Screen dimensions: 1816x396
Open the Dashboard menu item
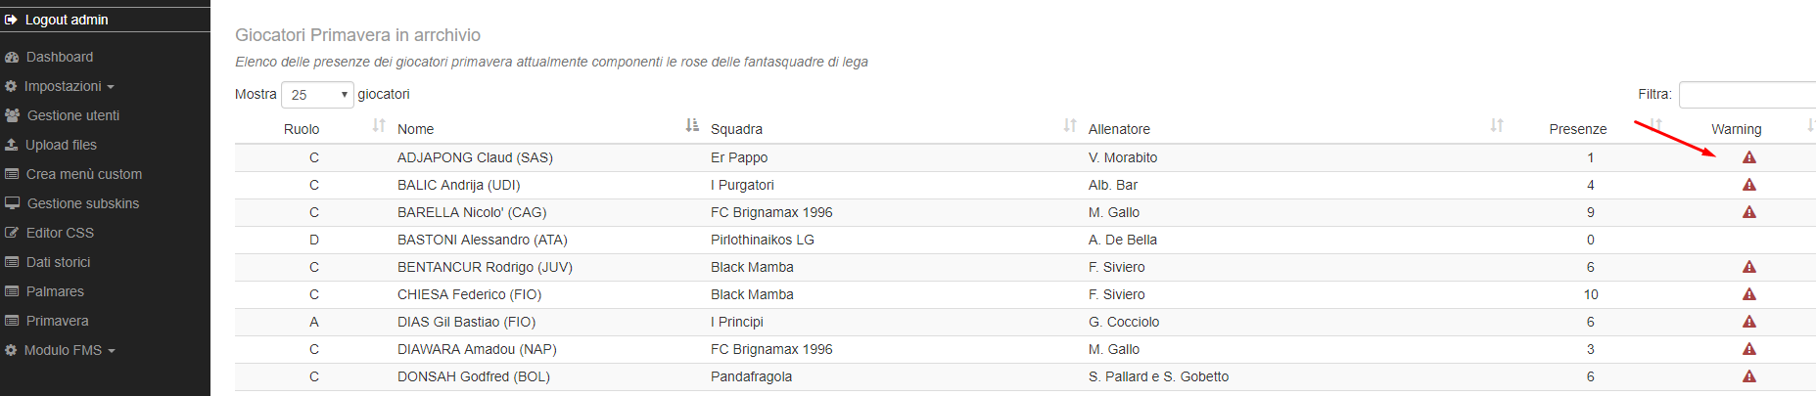tap(59, 57)
